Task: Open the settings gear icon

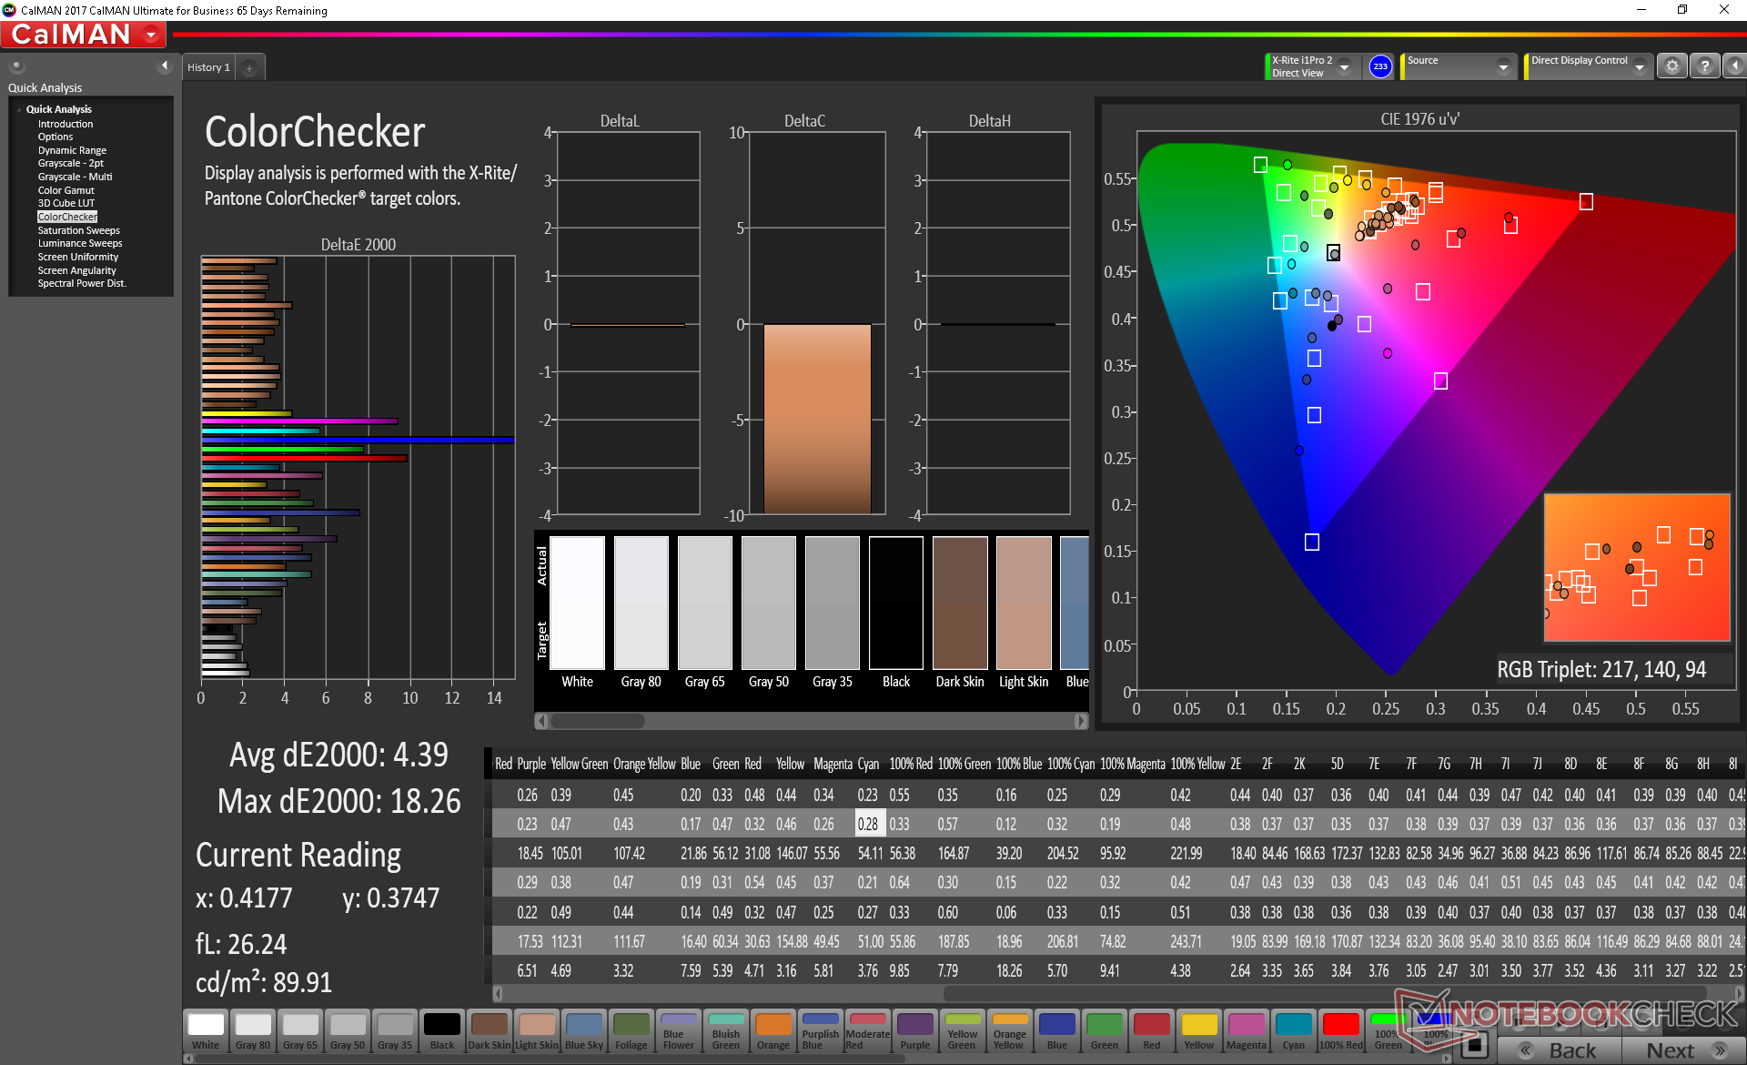Action: [x=1671, y=66]
